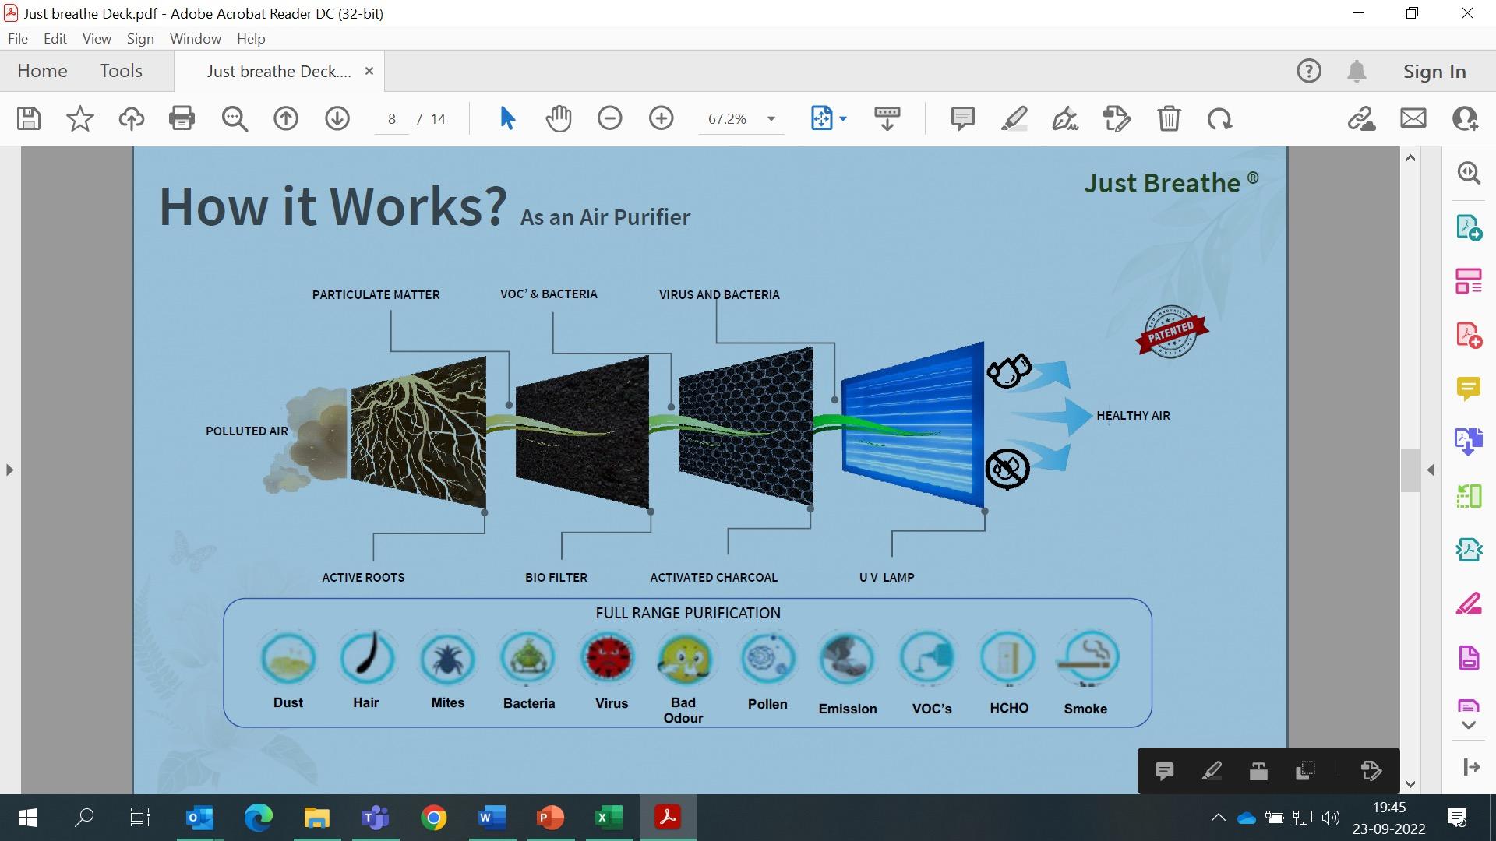
Task: Open the search-plus tool in right pane
Action: coord(1469,173)
